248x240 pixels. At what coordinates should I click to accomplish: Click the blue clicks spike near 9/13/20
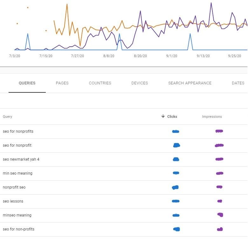pyautogui.click(x=190, y=34)
